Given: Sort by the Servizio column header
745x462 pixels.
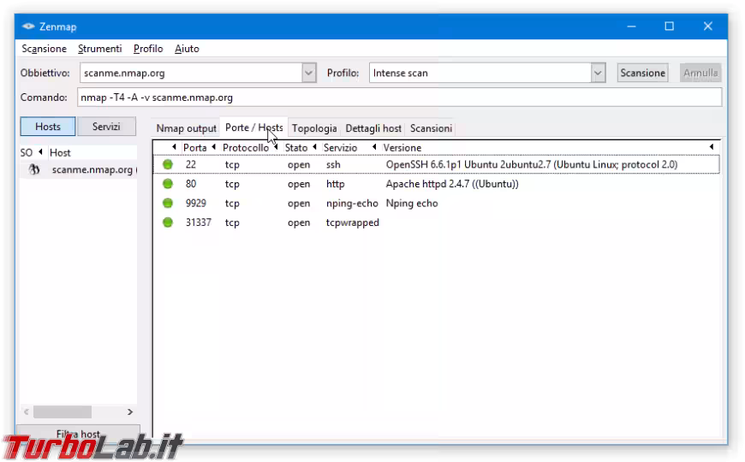Looking at the screenshot, I should pyautogui.click(x=340, y=148).
